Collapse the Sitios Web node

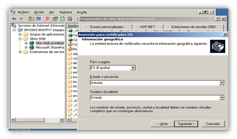tap(20, 39)
